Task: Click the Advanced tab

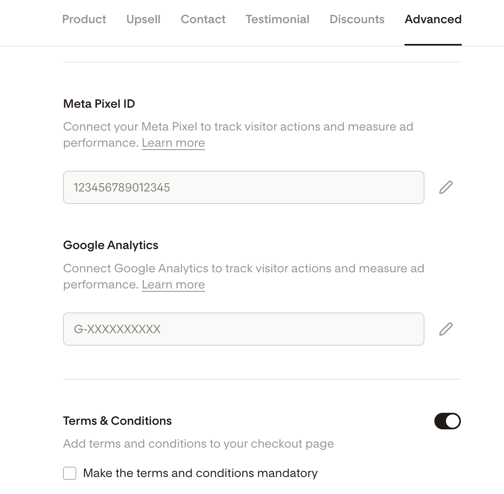Action: pos(433,19)
